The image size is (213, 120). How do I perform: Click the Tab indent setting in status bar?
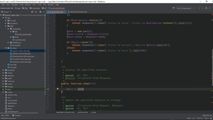click(x=206, y=118)
